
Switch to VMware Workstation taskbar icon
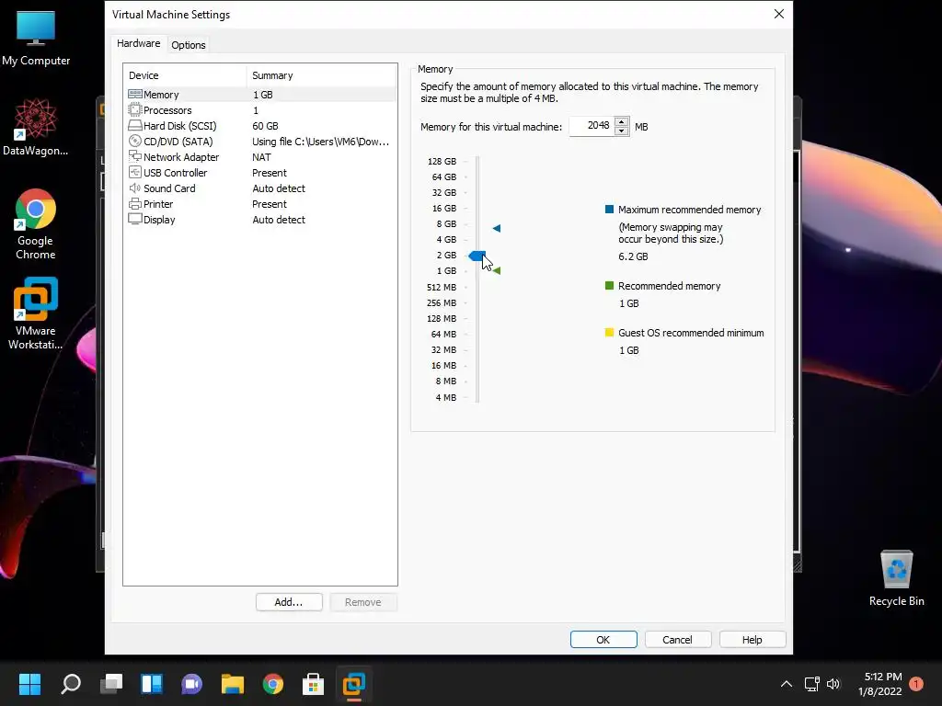click(x=354, y=684)
